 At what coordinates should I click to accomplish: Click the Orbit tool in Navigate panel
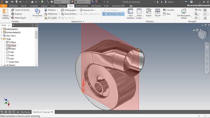pos(196,18)
